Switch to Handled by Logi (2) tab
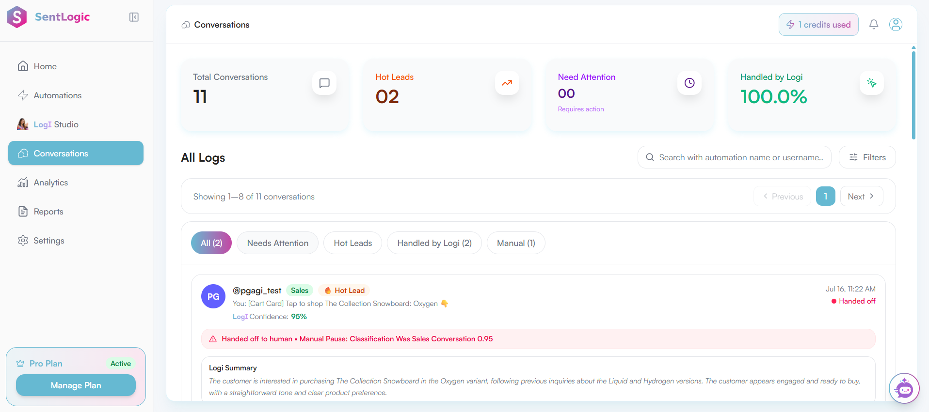Viewport: 929px width, 412px height. [434, 243]
